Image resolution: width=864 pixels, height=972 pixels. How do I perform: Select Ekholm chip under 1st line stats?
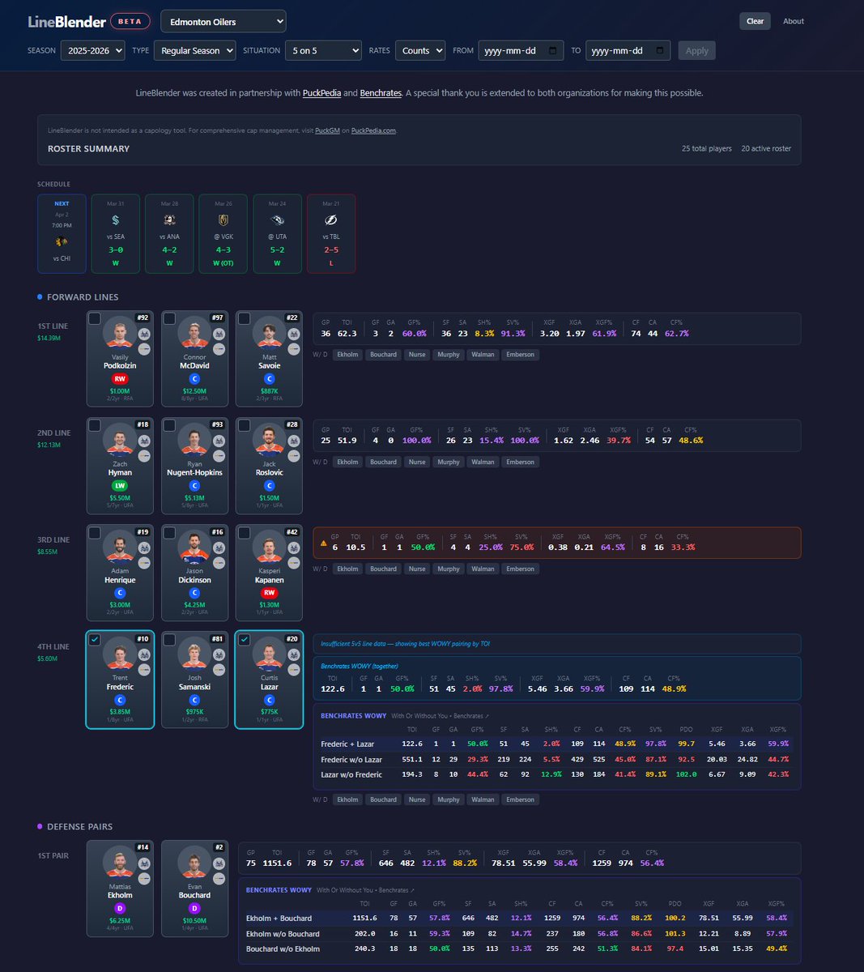[347, 355]
